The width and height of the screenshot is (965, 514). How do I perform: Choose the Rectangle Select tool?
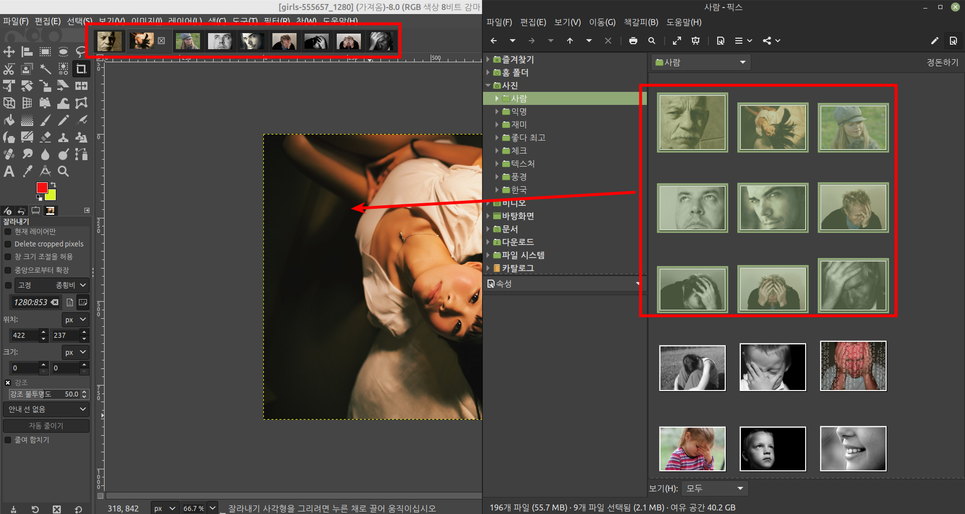[45, 52]
